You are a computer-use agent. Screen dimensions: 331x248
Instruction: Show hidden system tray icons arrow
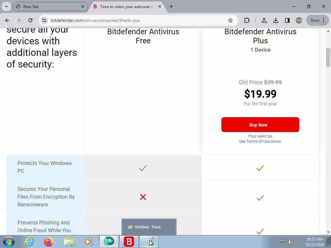pyautogui.click(x=275, y=242)
